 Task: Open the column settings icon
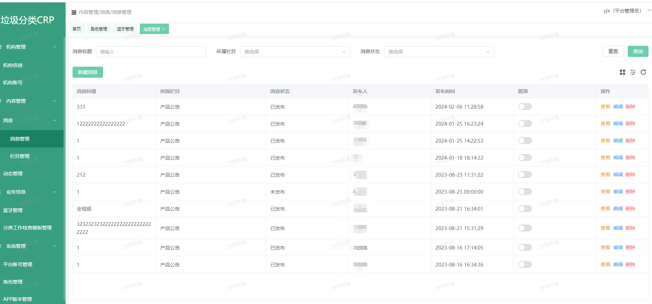tap(633, 72)
